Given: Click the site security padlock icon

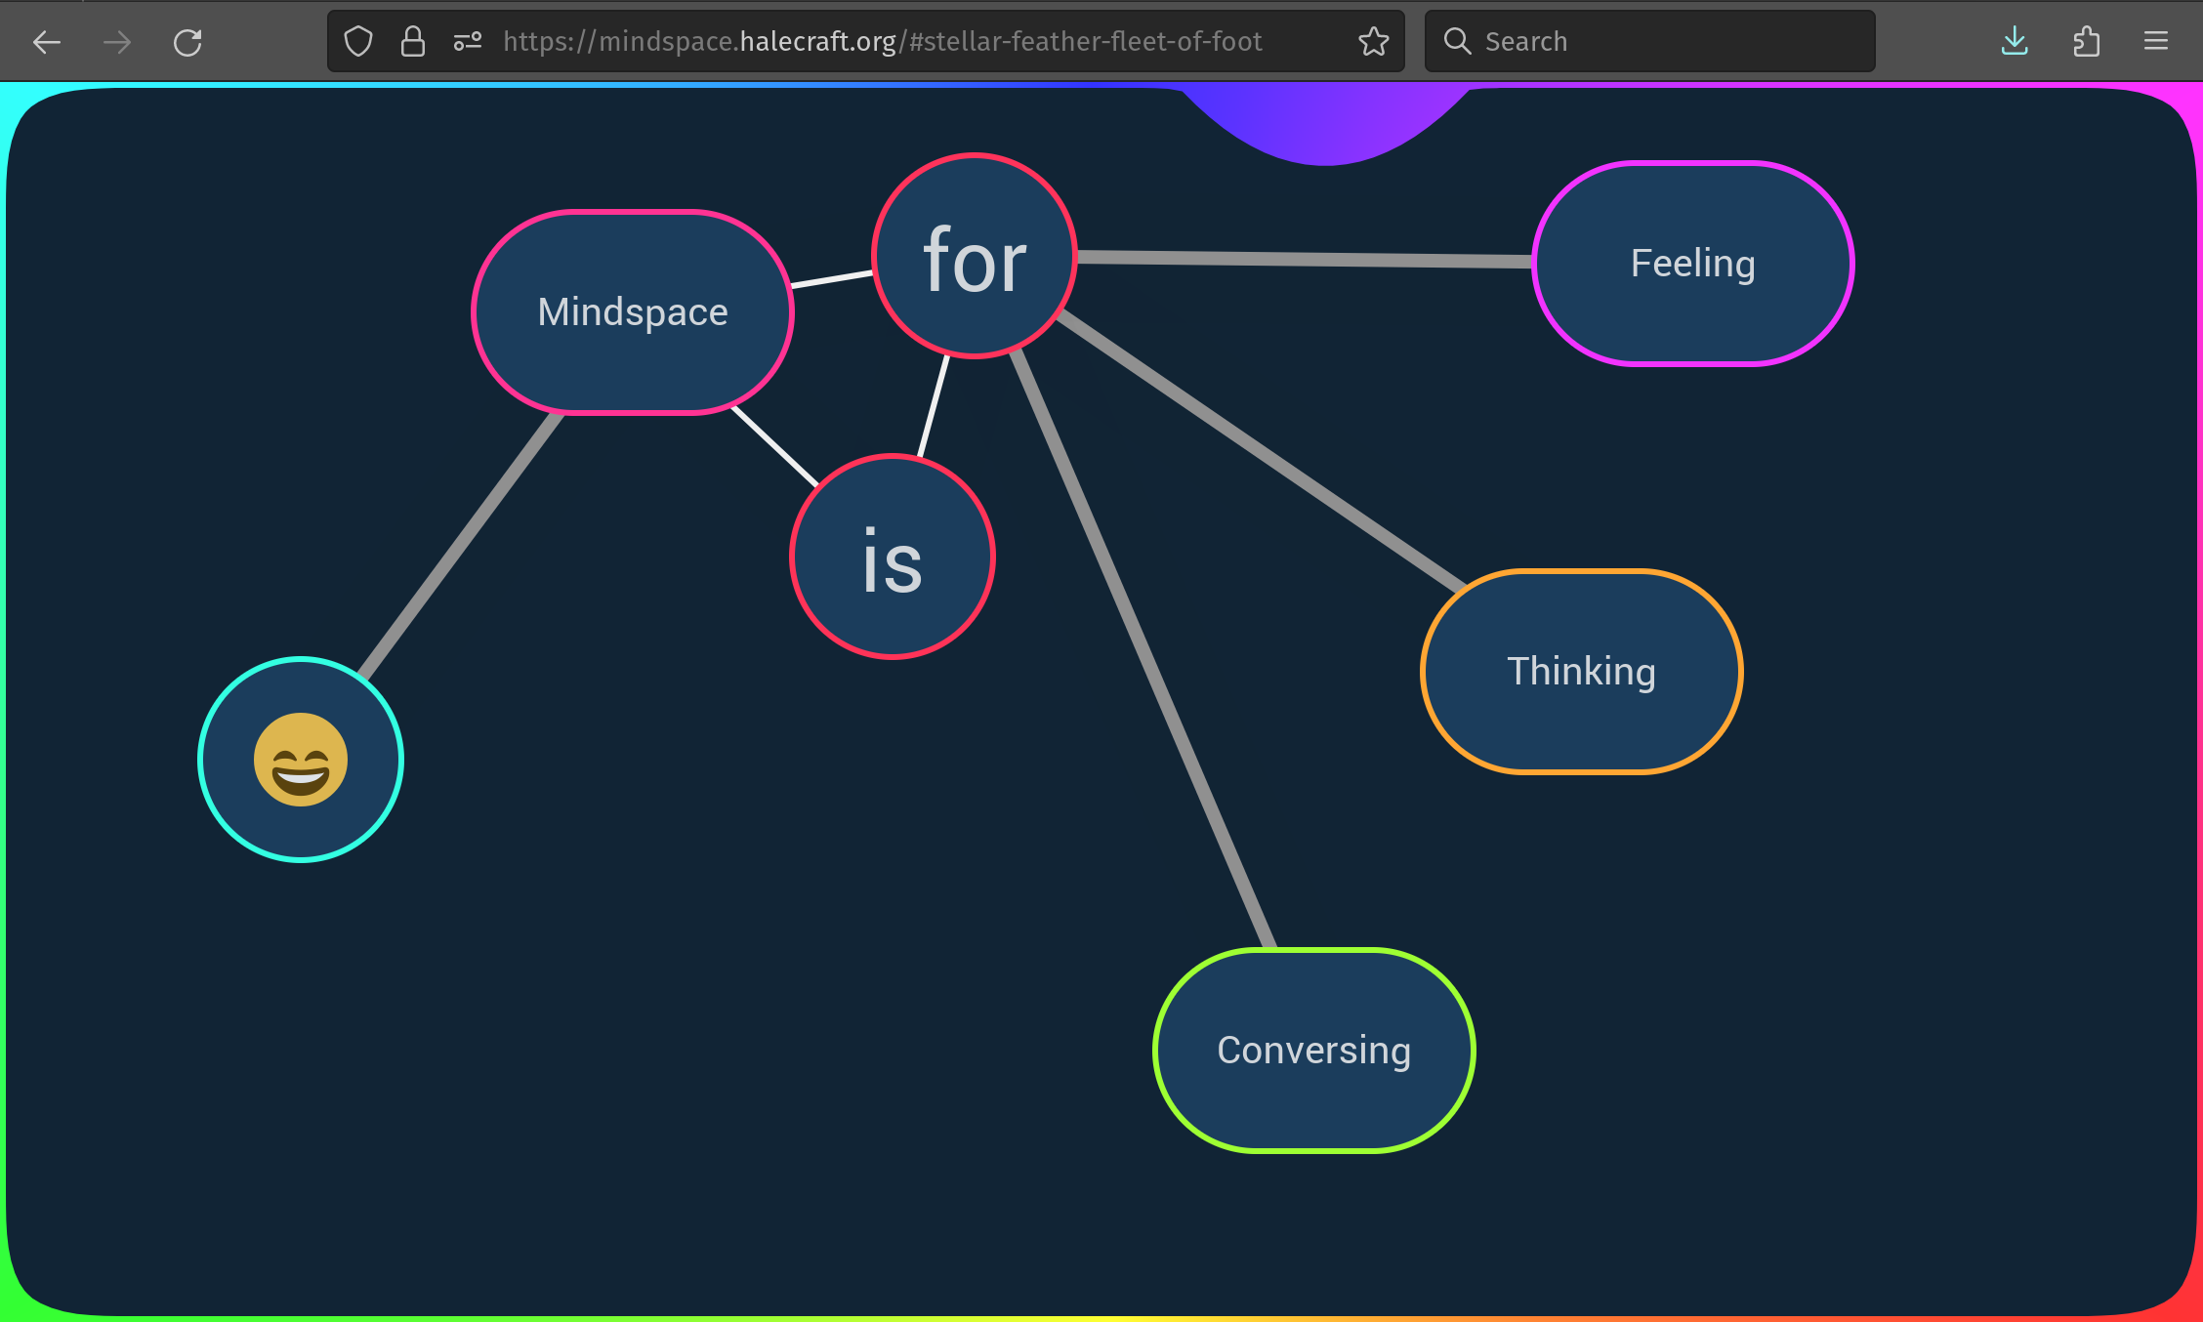Looking at the screenshot, I should pyautogui.click(x=413, y=42).
